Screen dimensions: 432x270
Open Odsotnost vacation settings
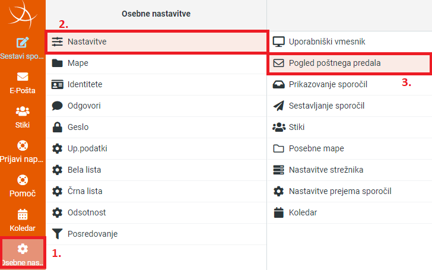click(156, 212)
